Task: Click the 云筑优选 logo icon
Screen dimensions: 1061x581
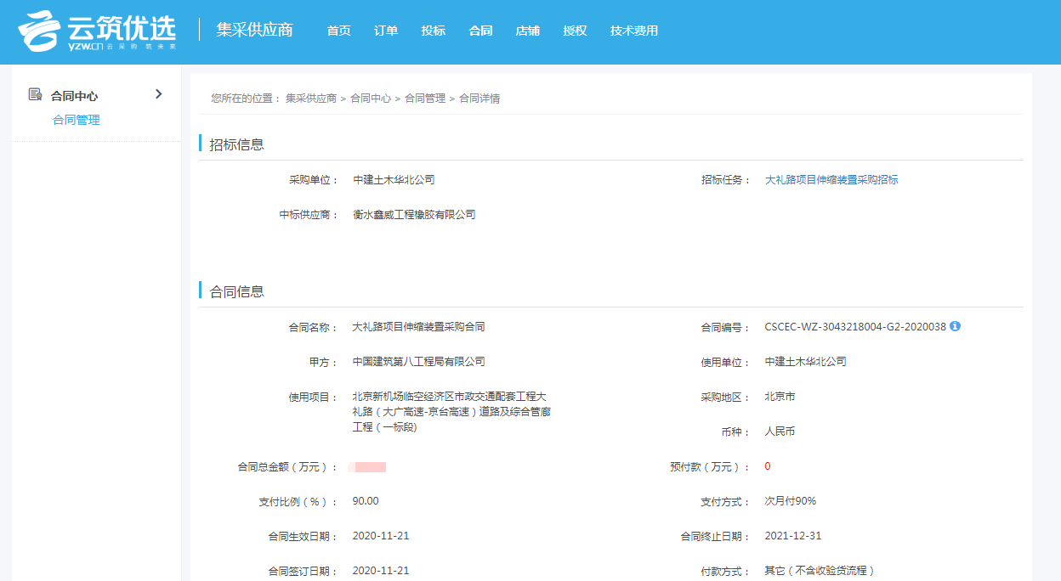Action: (38, 31)
